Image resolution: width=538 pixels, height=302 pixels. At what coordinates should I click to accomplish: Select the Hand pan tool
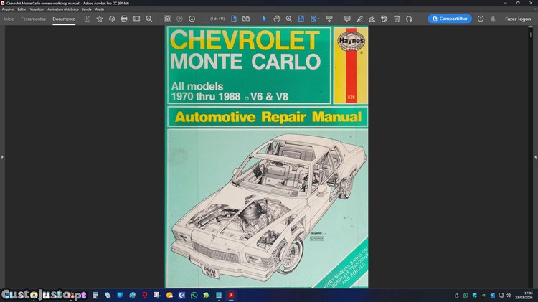click(x=276, y=19)
